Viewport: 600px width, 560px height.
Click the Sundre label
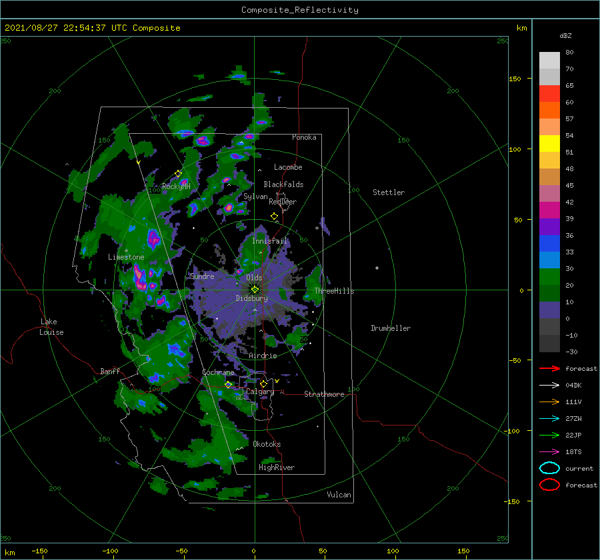coord(202,276)
